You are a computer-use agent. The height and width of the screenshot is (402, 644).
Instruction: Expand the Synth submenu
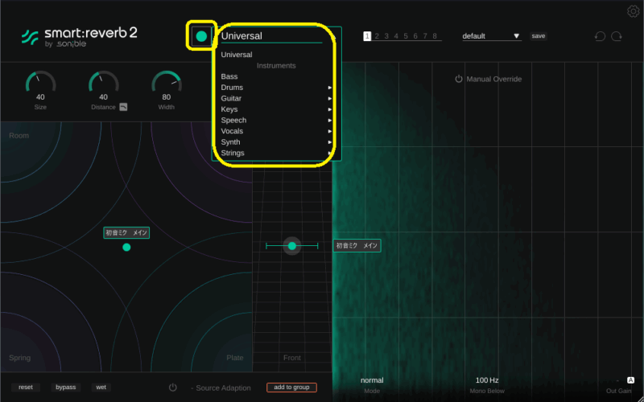pos(276,142)
